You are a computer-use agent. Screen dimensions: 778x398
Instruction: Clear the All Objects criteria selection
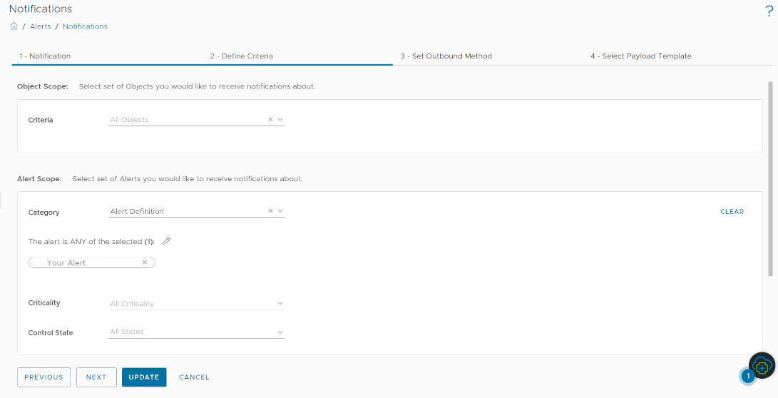[270, 120]
